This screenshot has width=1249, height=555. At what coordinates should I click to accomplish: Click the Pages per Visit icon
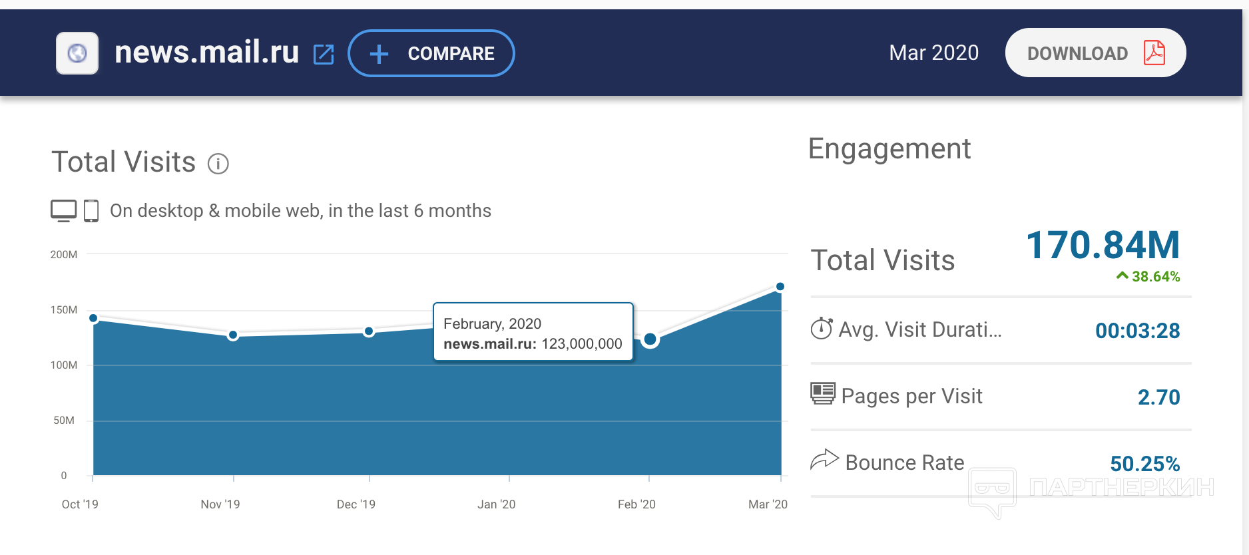(823, 393)
